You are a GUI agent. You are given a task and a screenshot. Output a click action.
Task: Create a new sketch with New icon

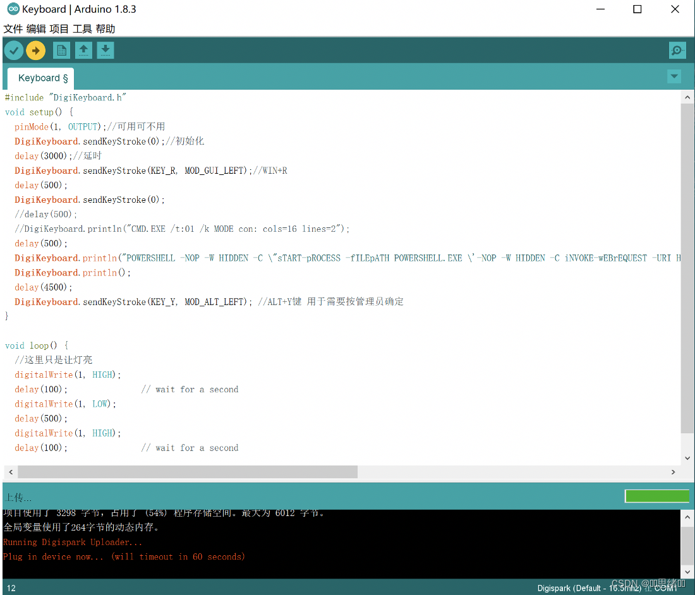[62, 51]
